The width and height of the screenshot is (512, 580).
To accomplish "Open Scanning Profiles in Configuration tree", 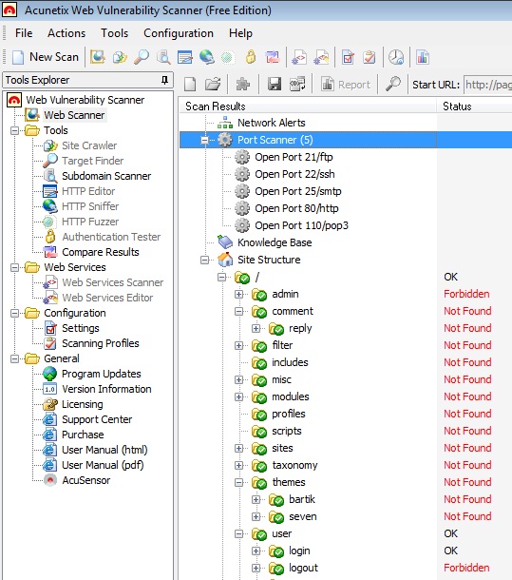I will 100,343.
